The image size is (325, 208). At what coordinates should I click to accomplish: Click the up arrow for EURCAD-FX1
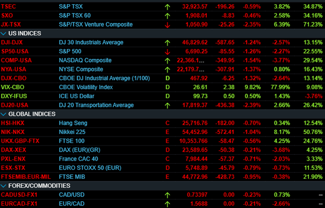click(168, 204)
